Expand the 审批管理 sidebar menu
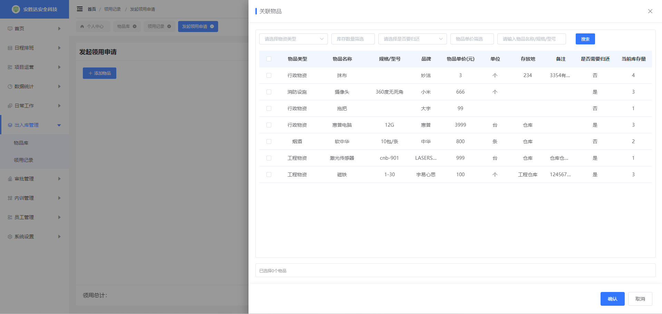662x314 pixels. tap(59, 179)
